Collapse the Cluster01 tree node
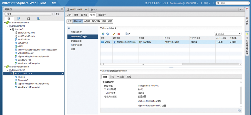Viewport: 251px width, 115px height. pos(11,29)
